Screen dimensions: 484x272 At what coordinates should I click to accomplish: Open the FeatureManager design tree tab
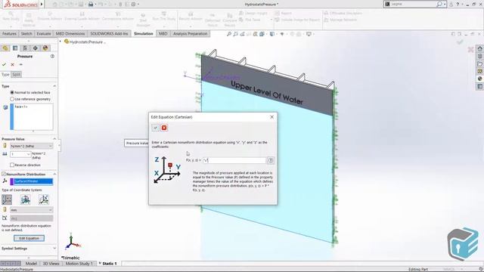[x=5, y=48]
